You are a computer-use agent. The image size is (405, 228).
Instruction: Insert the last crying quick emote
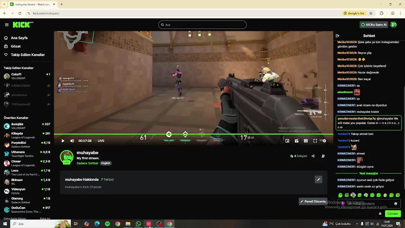(398, 195)
